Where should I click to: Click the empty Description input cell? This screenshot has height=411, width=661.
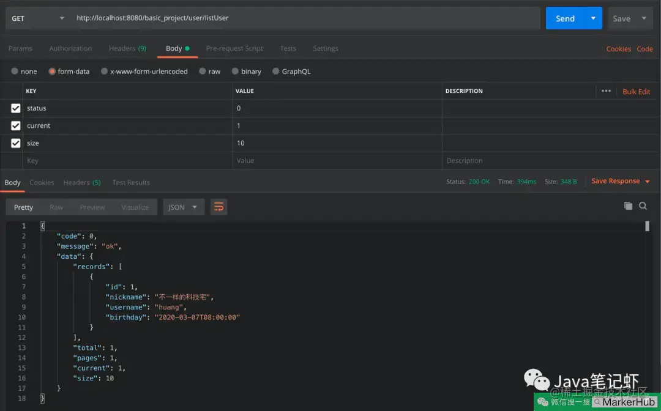[x=551, y=160]
